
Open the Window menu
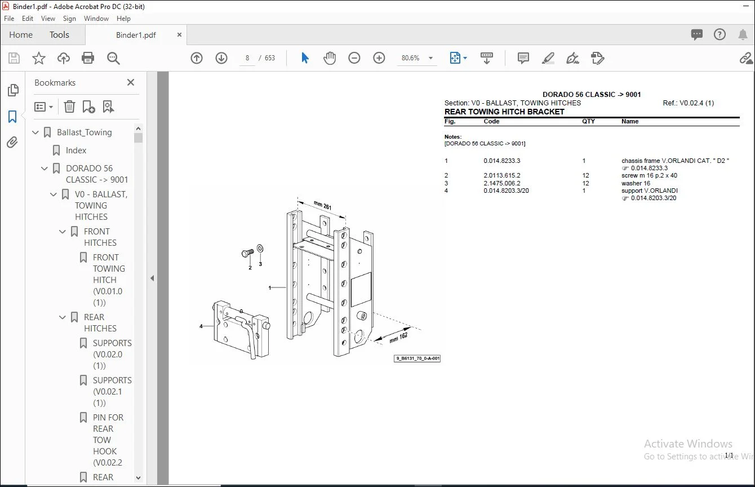tap(96, 19)
